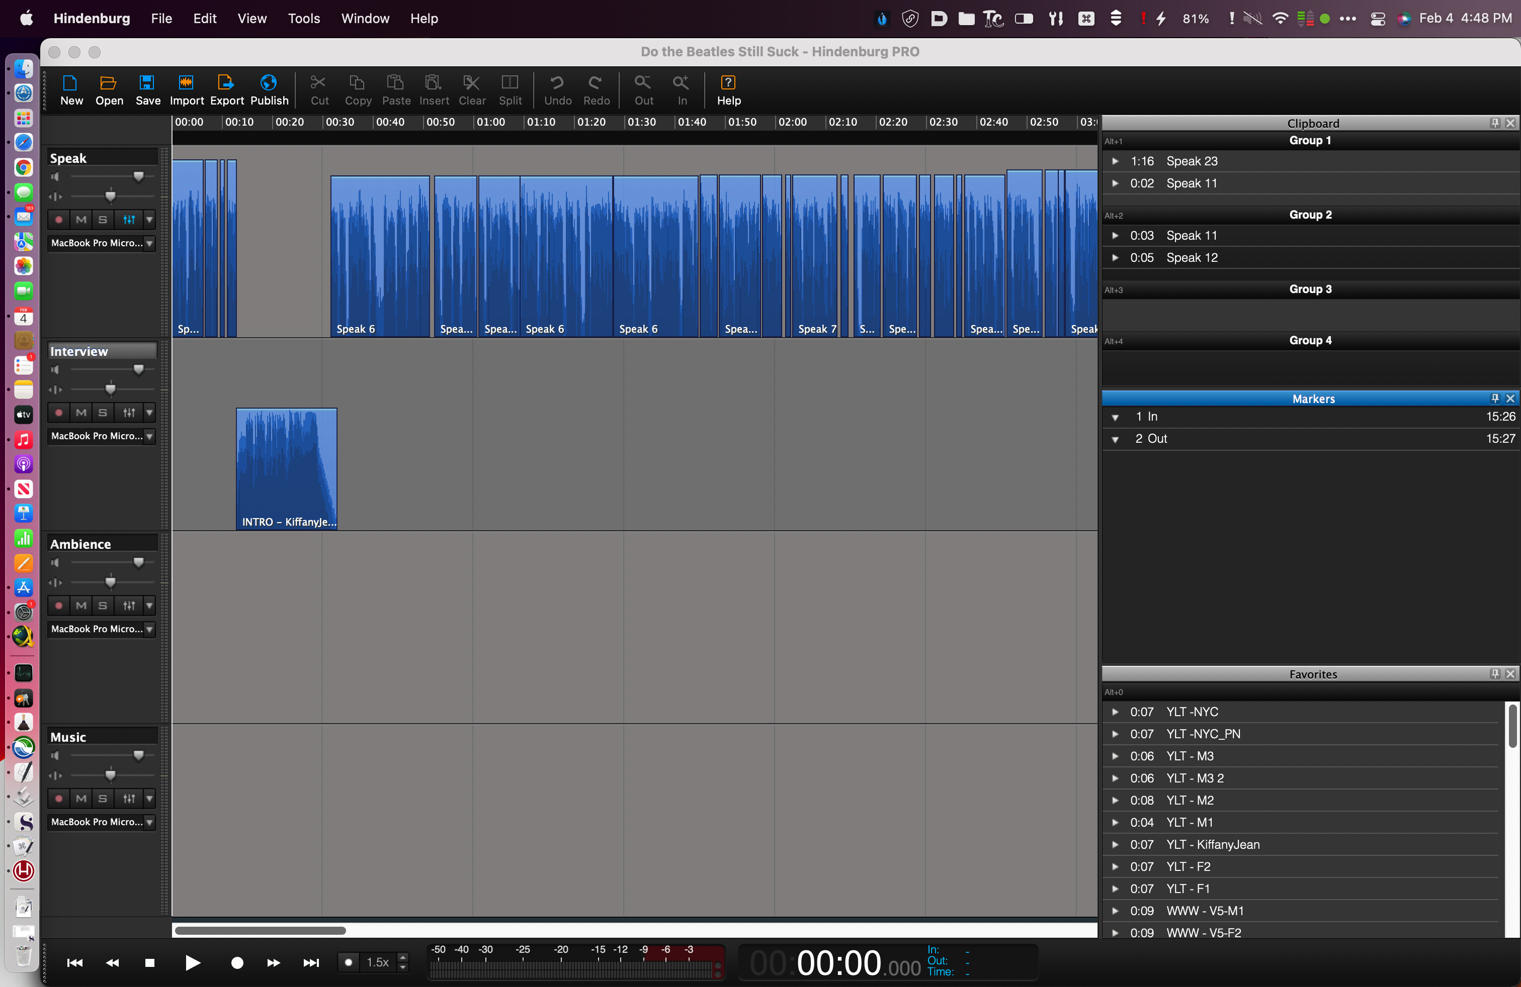Jump to start with skip-back button
Screen dimensions: 1521x987
click(x=75, y=963)
